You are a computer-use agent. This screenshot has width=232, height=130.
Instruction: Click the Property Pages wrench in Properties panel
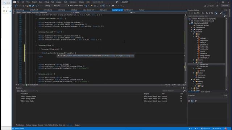click(x=196, y=101)
